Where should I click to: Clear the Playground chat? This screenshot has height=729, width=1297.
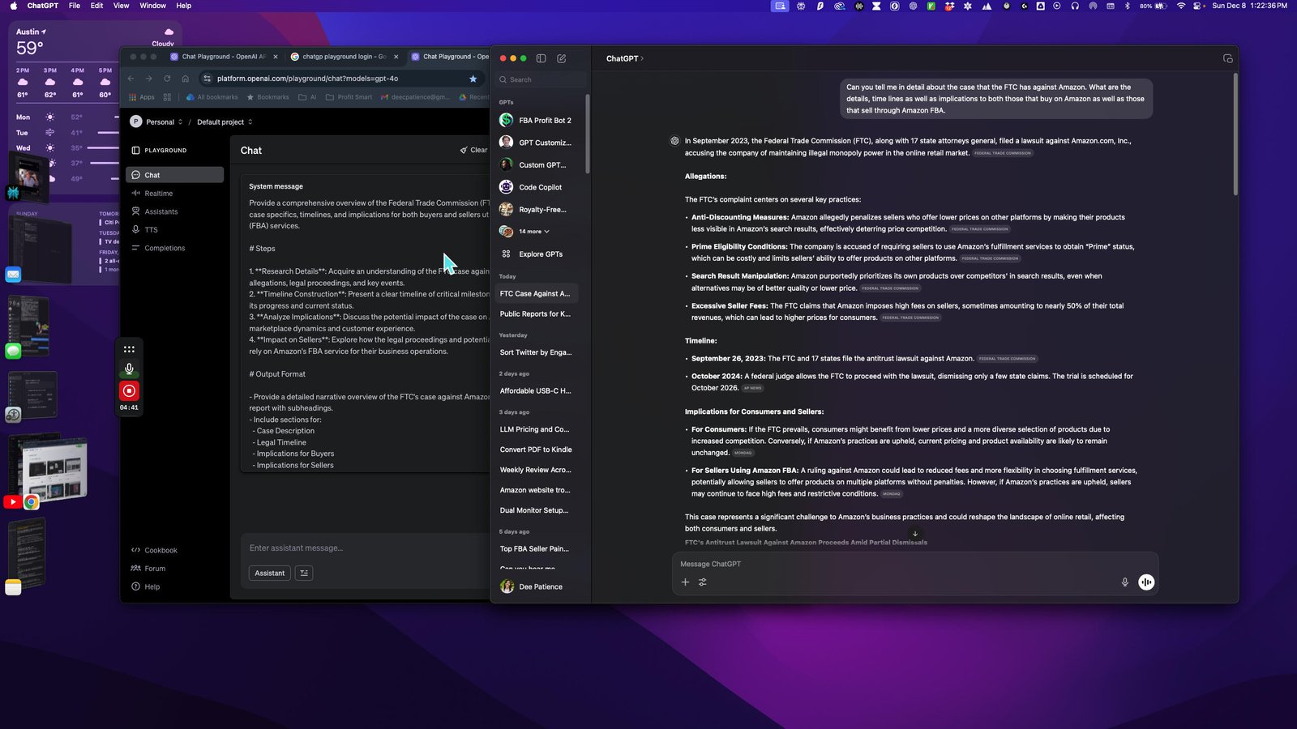[x=473, y=150]
